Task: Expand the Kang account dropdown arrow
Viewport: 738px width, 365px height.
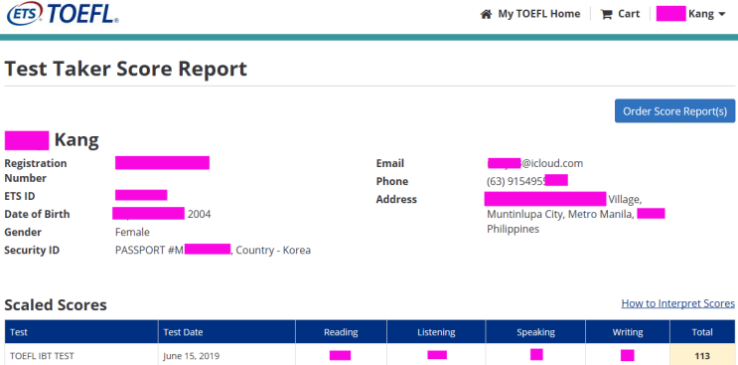Action: coord(722,15)
